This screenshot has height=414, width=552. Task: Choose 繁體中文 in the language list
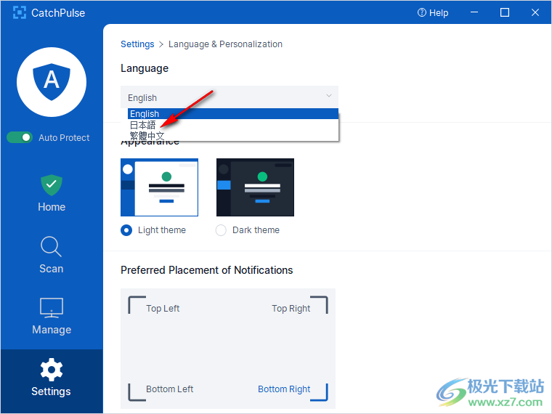[232, 136]
